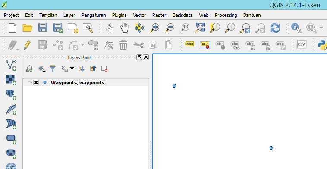Open dropdown arrow beside expression filter
This screenshot has width=327, height=169.
(72, 68)
